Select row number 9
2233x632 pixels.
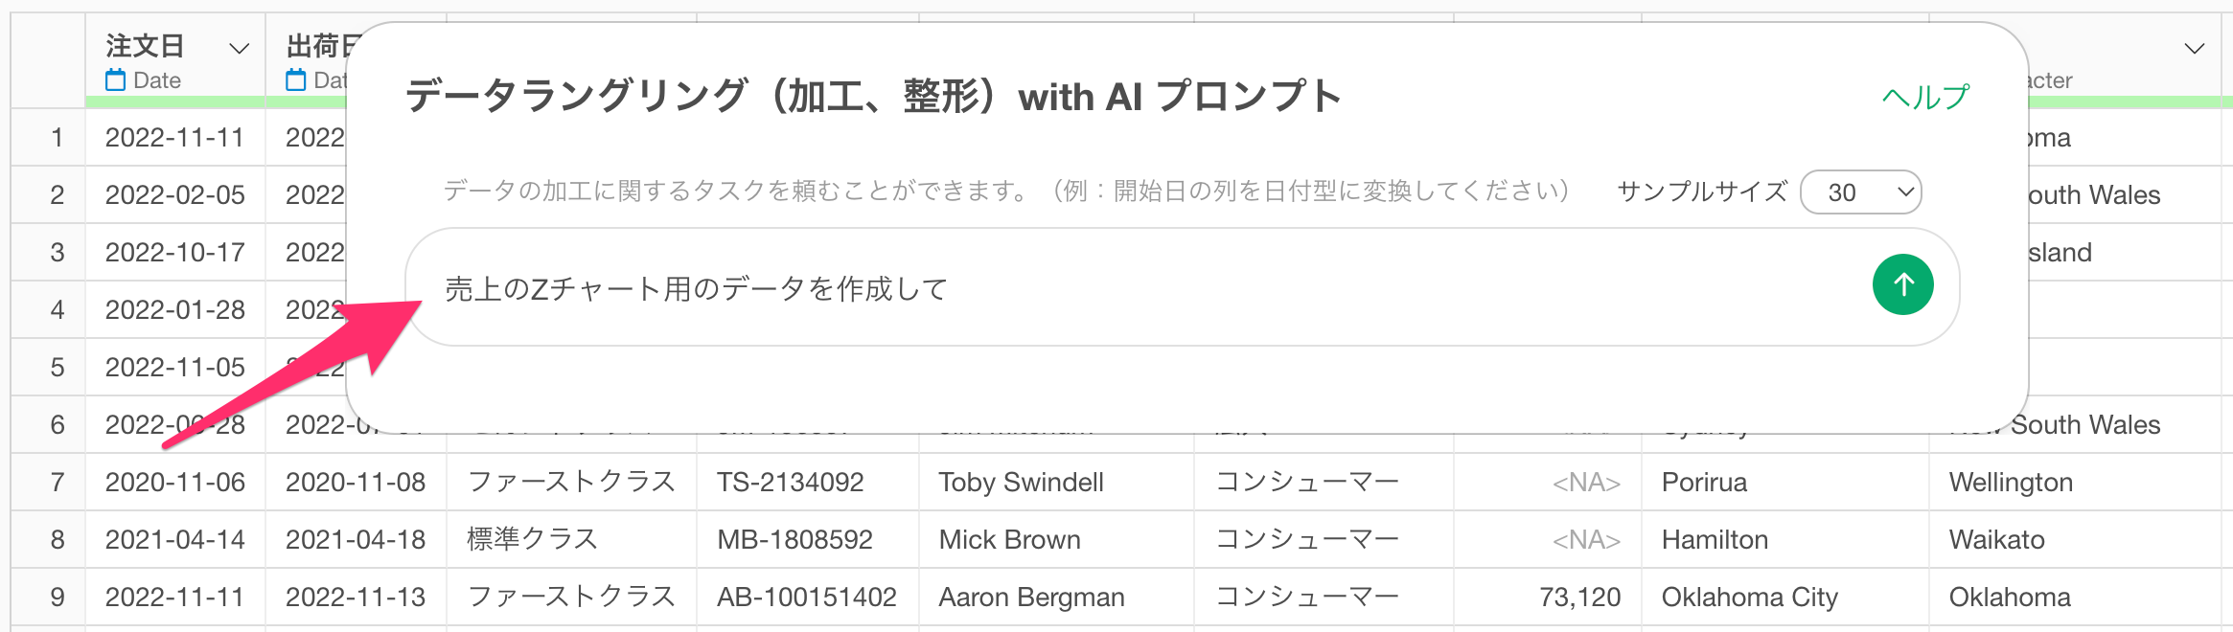(58, 597)
